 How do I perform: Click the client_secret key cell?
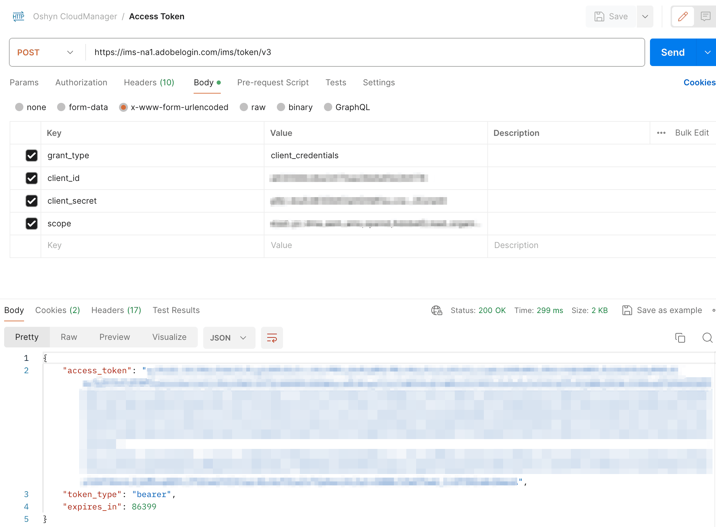tap(152, 201)
